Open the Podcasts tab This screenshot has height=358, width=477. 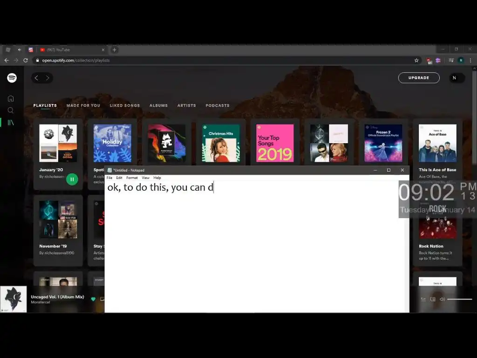point(218,105)
